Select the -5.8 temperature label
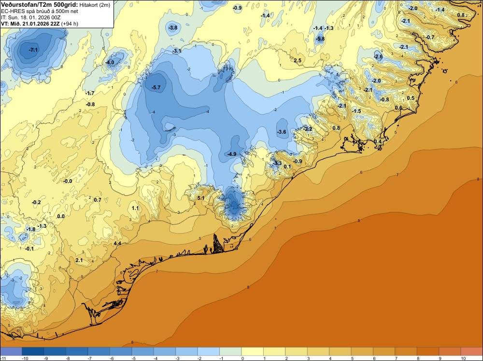483x361 pixels. coord(320,39)
